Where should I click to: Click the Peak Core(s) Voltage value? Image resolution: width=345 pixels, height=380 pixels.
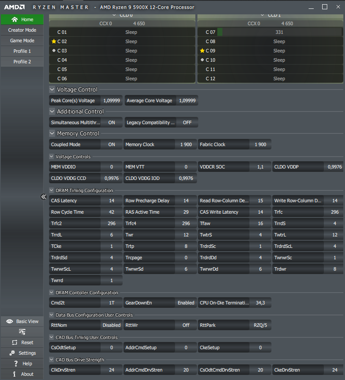point(112,100)
